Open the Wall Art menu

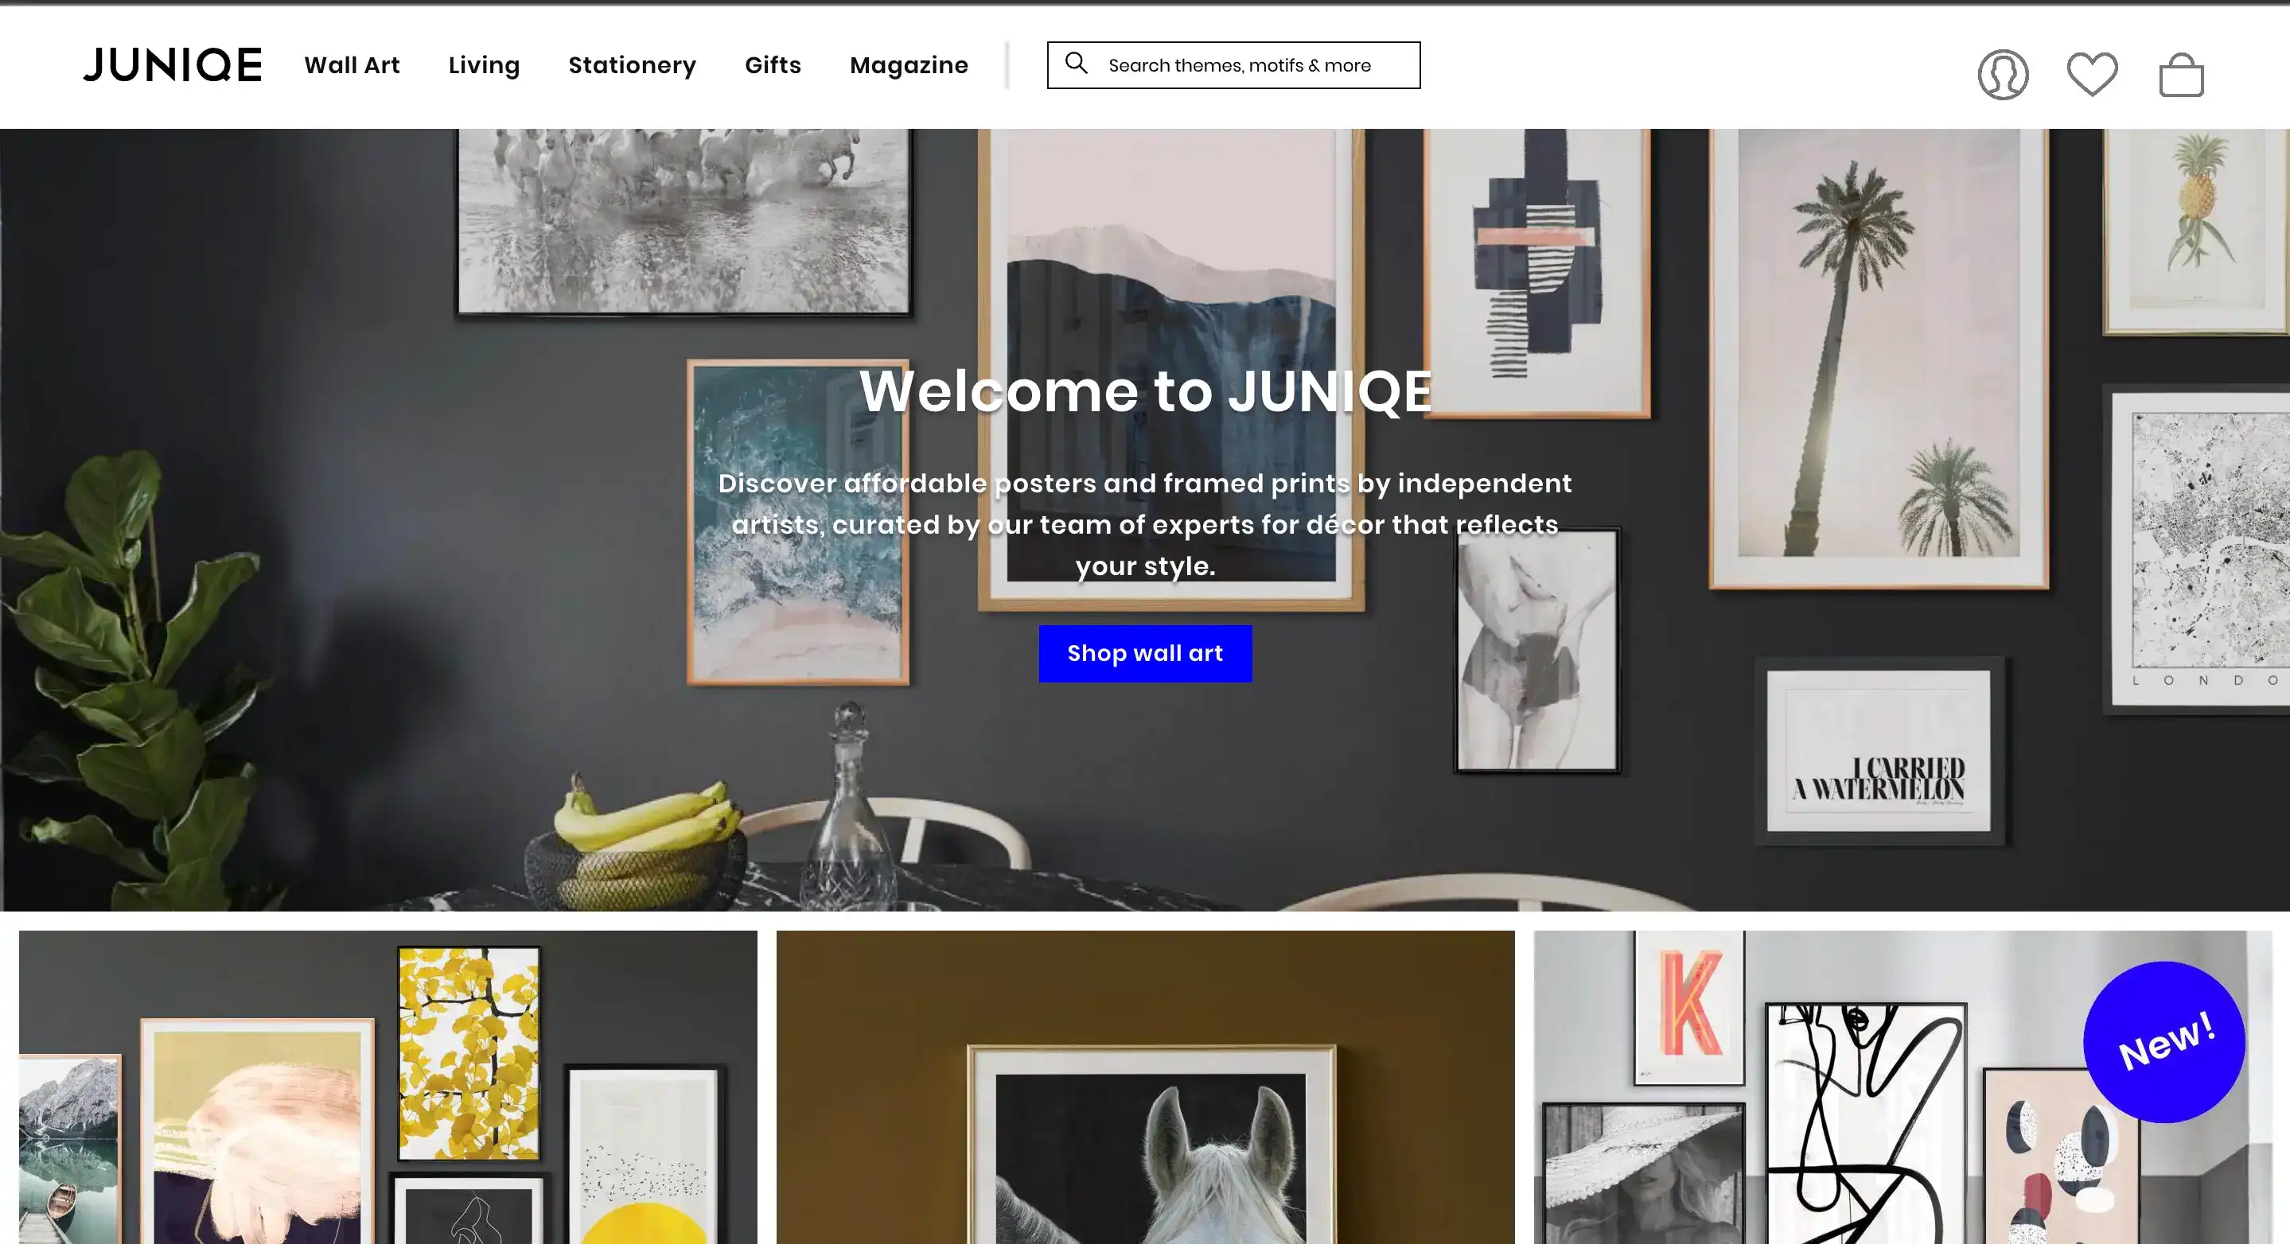click(352, 65)
